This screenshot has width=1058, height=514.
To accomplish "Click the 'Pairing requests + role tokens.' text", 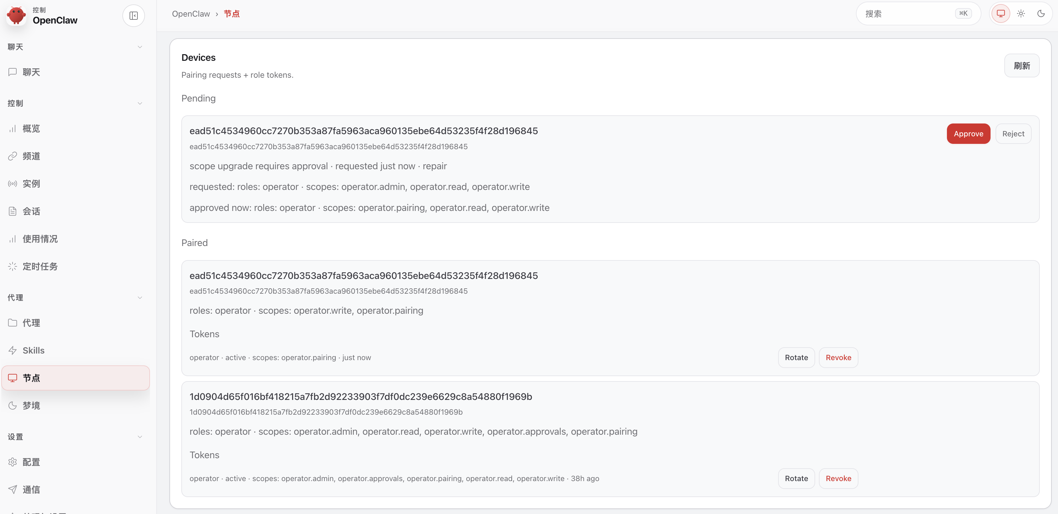I will coord(238,75).
